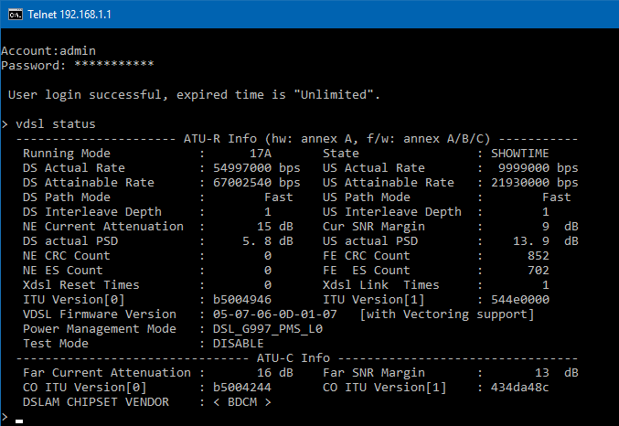619x426 pixels.
Task: Click the US Attainable Rate value 21930000
Action: pos(520,183)
